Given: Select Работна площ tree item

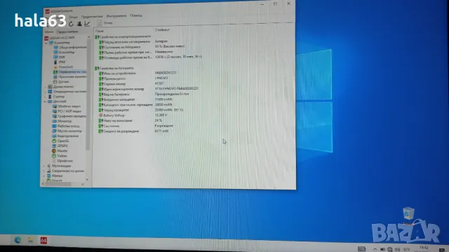Looking at the screenshot, I should click(66, 126).
